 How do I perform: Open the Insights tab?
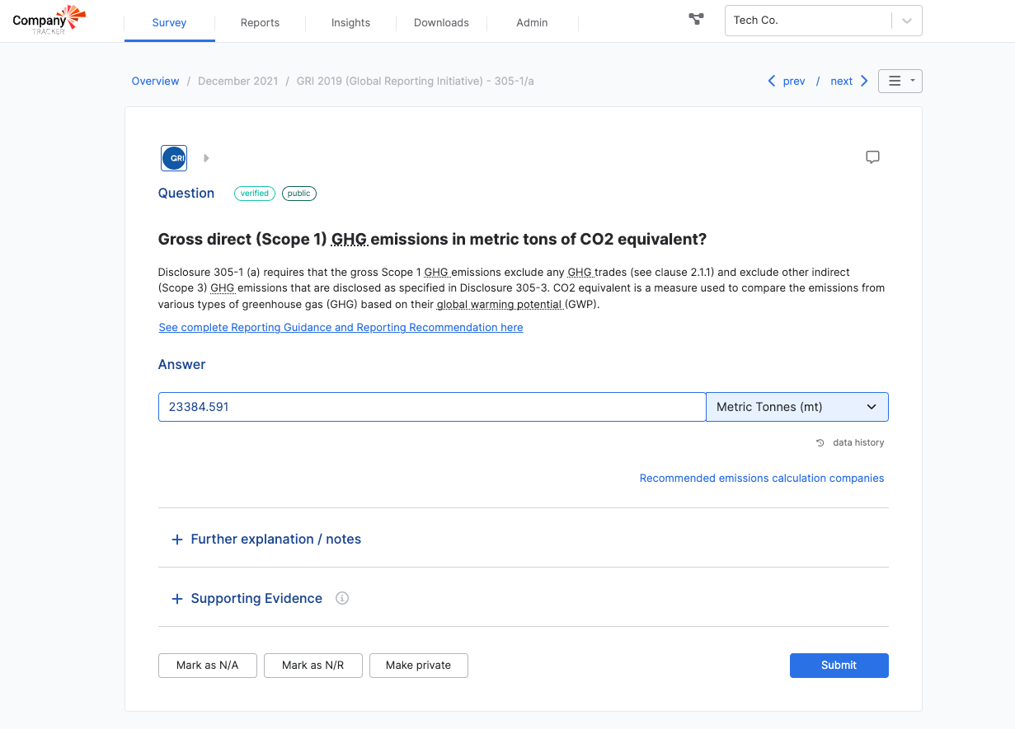[350, 22]
